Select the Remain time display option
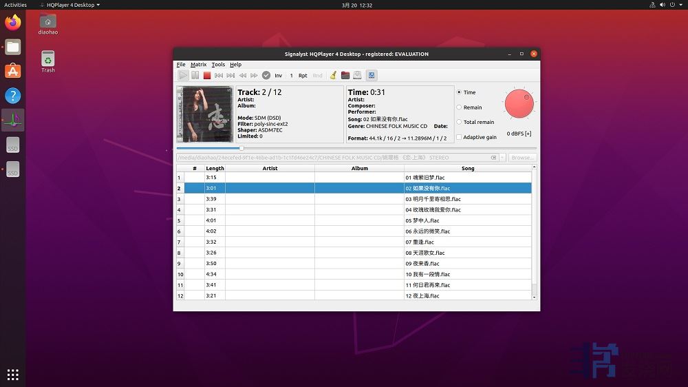The image size is (688, 387). click(460, 107)
